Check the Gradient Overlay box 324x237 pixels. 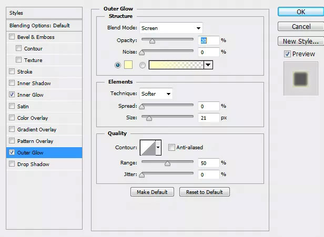(x=12, y=129)
